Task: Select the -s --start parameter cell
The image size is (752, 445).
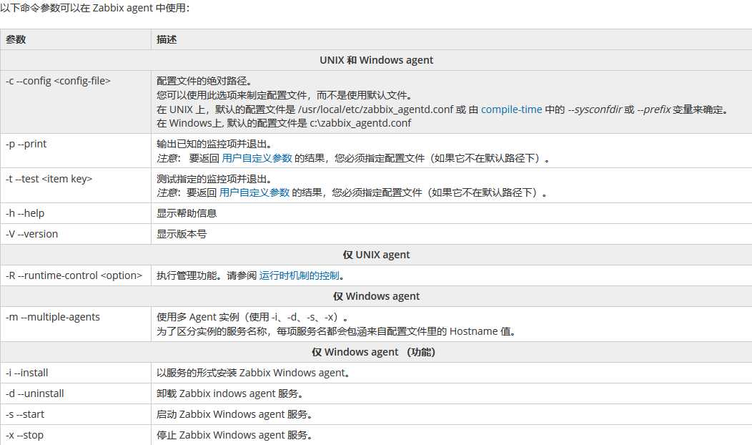Action: [x=75, y=414]
